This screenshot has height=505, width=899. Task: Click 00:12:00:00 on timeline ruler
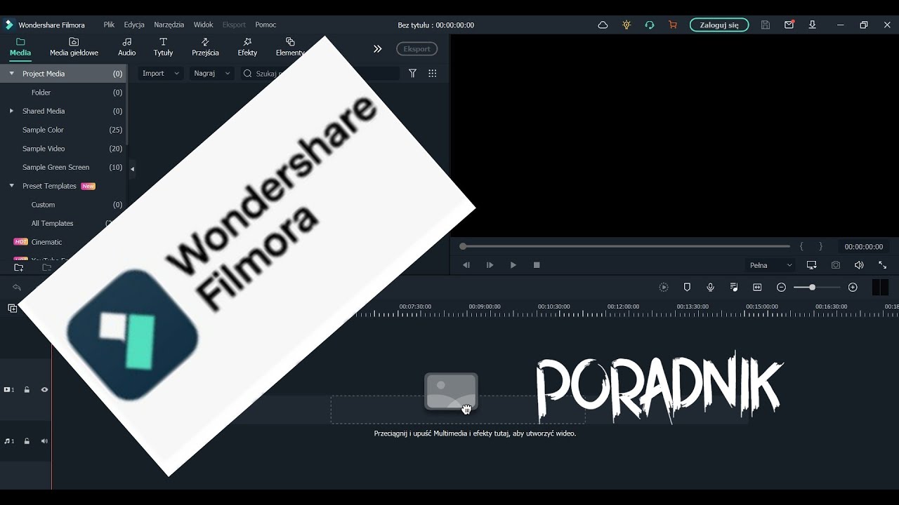(x=623, y=307)
